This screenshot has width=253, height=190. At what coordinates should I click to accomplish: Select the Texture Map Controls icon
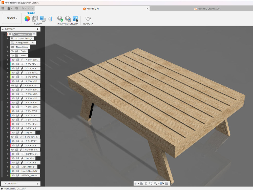[x=50, y=19]
